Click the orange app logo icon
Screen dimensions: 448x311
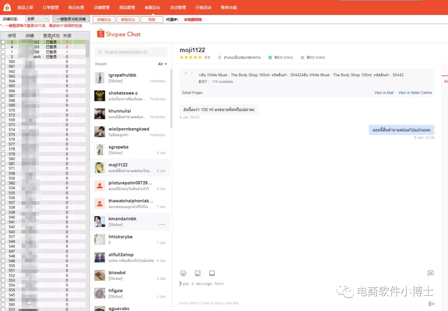7,7
